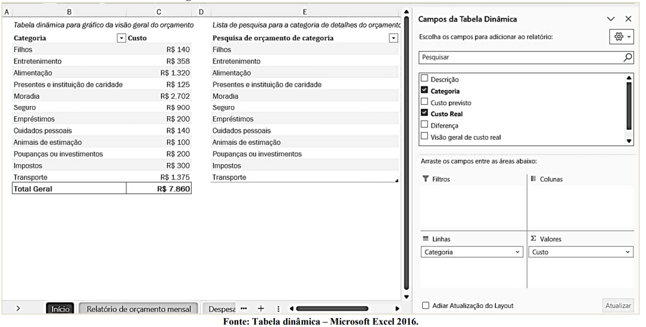Click the Atualizar button
Viewport: 646px width, 327px height.
[x=618, y=305]
